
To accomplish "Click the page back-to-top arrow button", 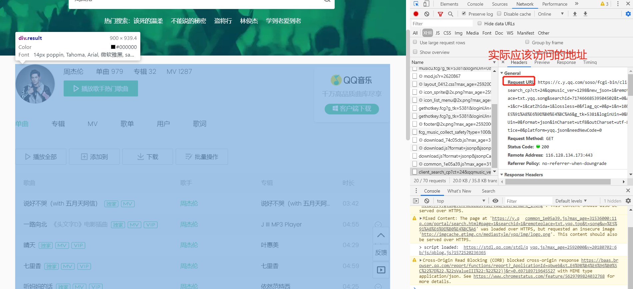I will pyautogui.click(x=381, y=235).
